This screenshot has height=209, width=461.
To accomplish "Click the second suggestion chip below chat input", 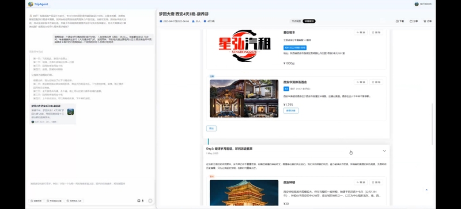I will pos(55,201).
